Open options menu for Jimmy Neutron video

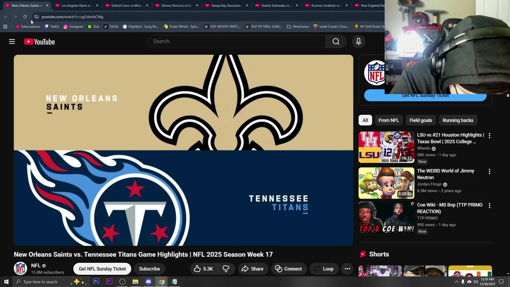489,171
